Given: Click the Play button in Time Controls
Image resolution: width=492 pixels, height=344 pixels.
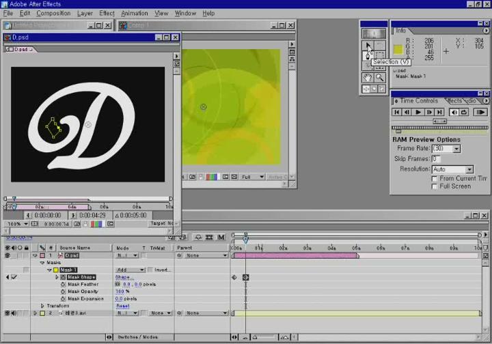Looking at the screenshot, I should (x=418, y=112).
